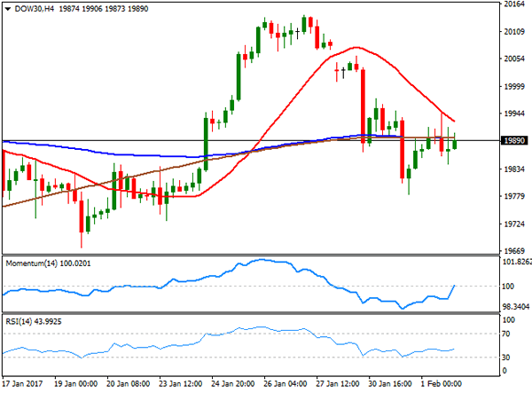This screenshot has height=393, width=532.
Task: Click time axis label 24 Jan 20:00
Action: click(232, 384)
